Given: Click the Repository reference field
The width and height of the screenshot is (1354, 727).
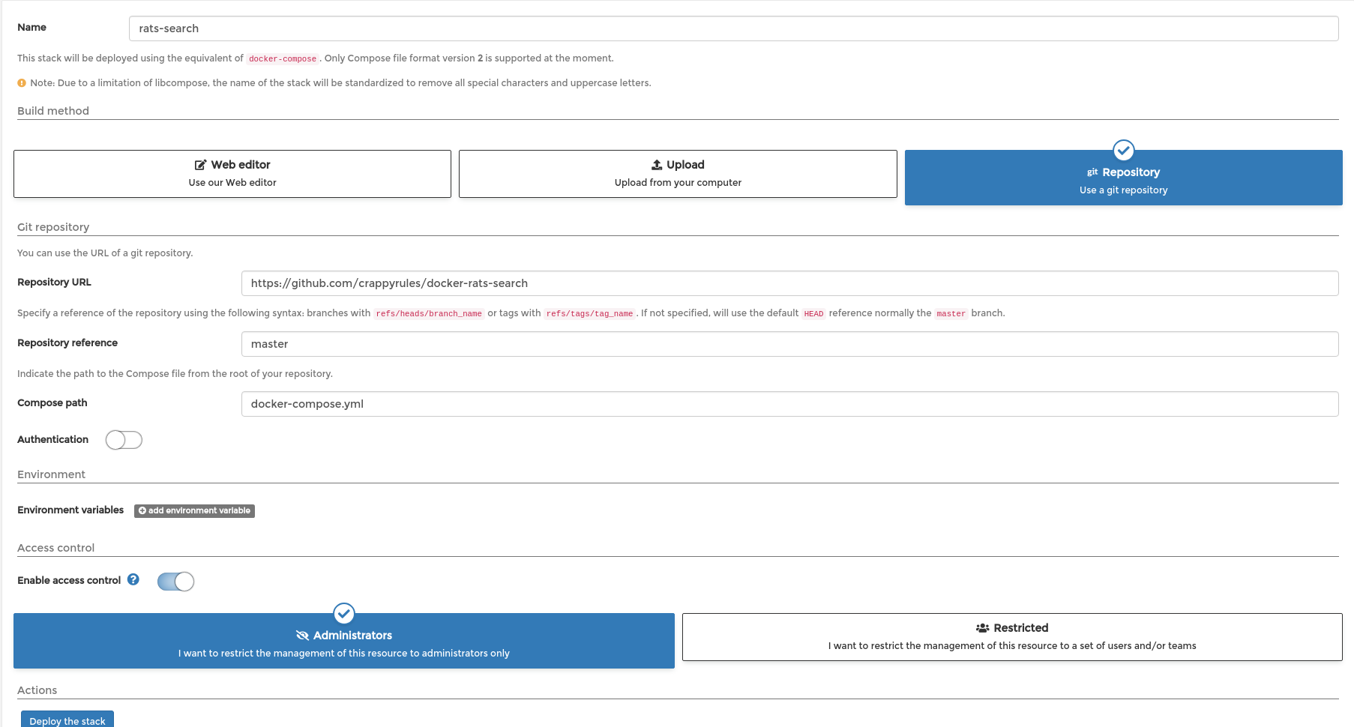Looking at the screenshot, I should [789, 344].
